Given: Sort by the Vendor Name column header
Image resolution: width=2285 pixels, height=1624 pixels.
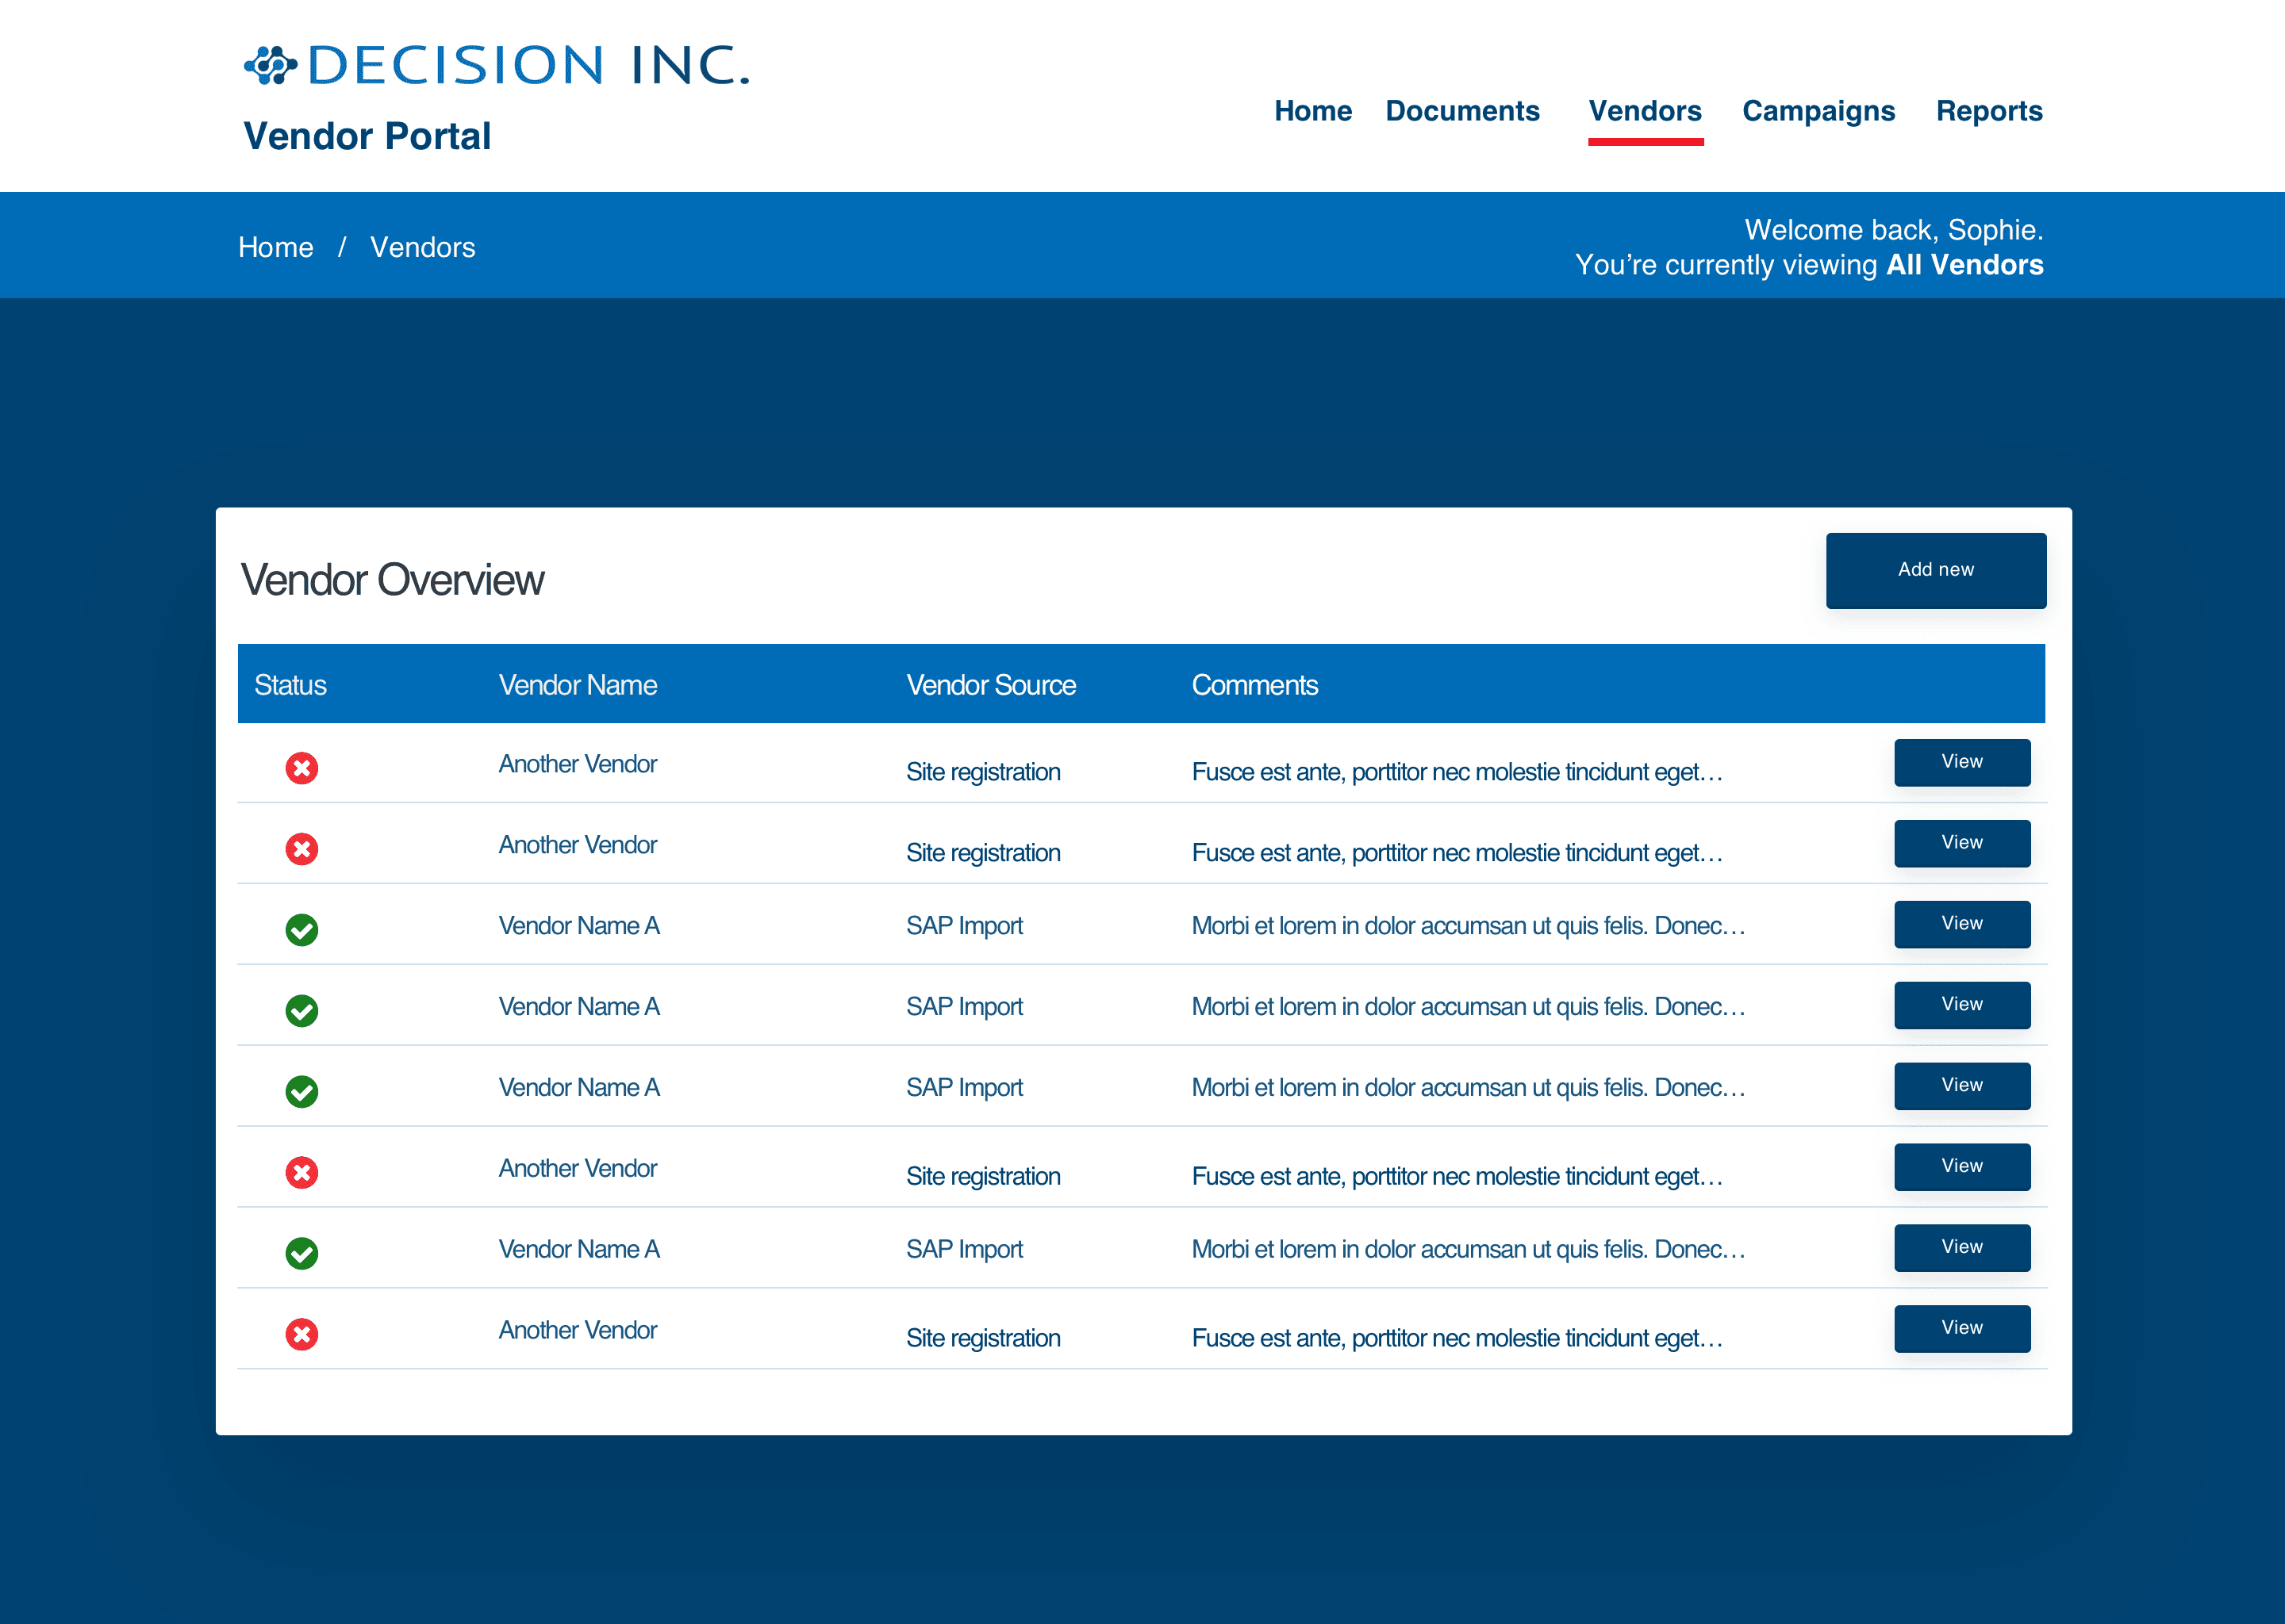Looking at the screenshot, I should tap(578, 684).
